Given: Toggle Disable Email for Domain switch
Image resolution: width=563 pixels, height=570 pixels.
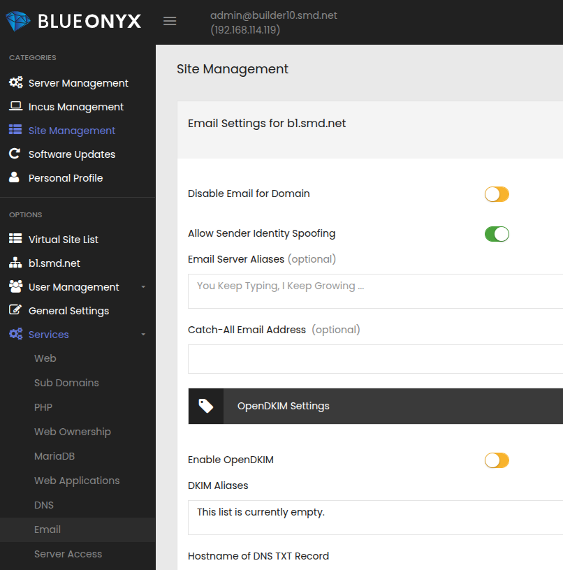Looking at the screenshot, I should pos(497,194).
